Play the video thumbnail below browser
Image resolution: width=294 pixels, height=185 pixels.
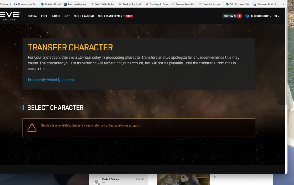tap(183, 177)
